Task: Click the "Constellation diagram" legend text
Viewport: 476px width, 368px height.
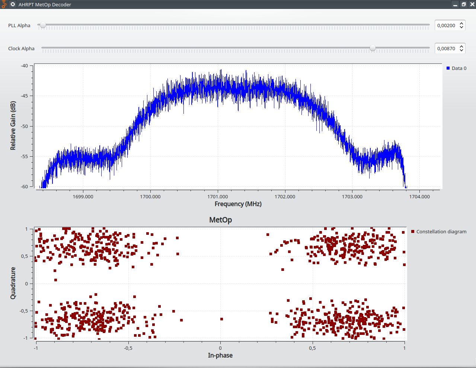Action: [441, 231]
